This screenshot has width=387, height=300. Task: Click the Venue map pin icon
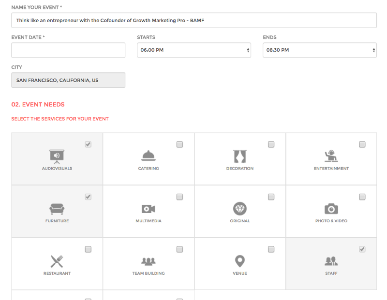[240, 261]
